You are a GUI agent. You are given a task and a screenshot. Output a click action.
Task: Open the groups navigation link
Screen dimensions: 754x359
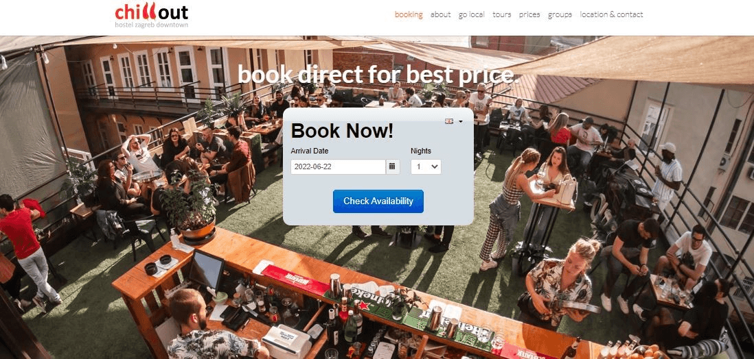coord(560,14)
